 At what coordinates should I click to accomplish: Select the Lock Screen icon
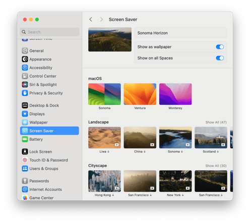(25, 151)
